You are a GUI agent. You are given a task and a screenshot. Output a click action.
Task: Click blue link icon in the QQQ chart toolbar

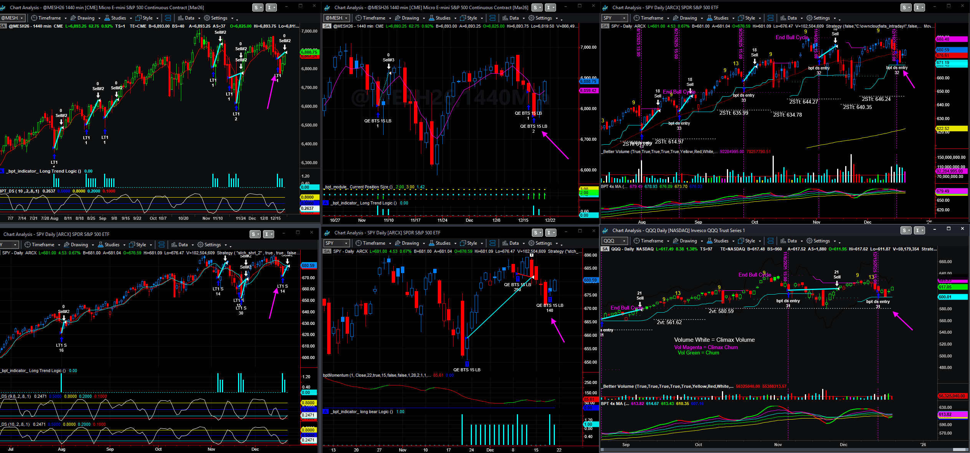[x=771, y=241]
